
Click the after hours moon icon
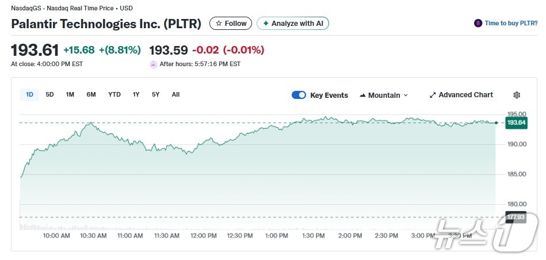click(153, 64)
